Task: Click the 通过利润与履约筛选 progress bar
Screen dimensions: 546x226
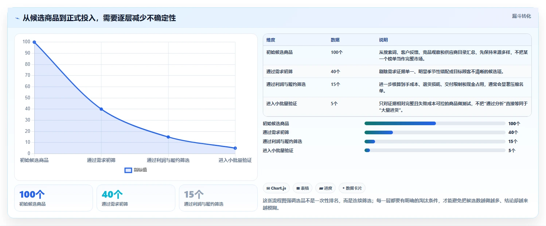Action: 435,142
